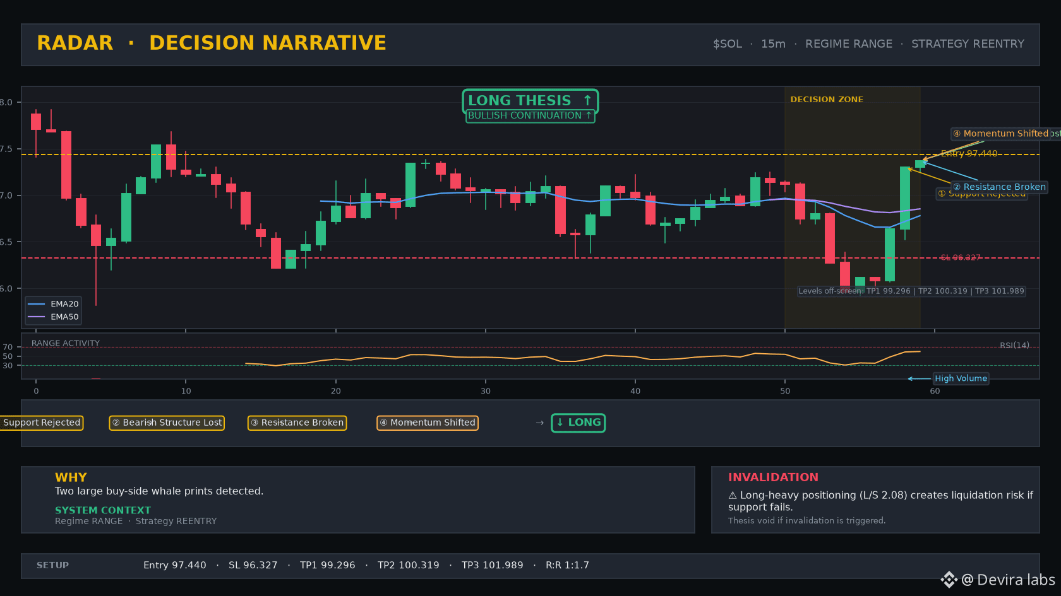The width and height of the screenshot is (1061, 596).
Task: Click the High Volume annotation label
Action: pos(961,378)
